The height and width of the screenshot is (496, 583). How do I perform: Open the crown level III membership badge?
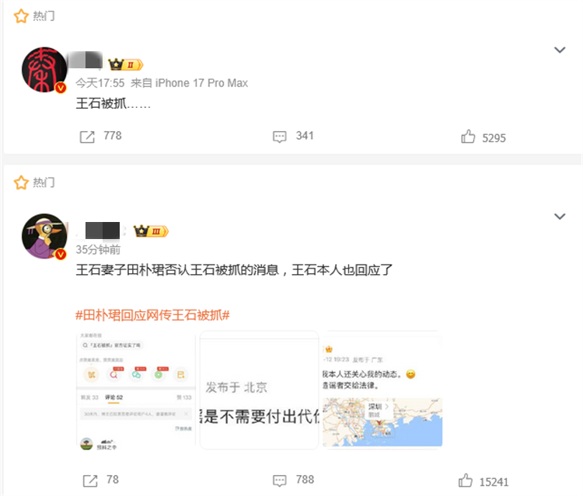(151, 231)
